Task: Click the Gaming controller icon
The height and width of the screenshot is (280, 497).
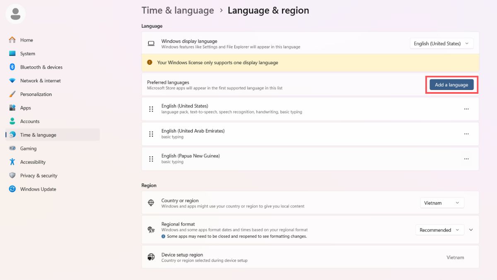Action: click(x=12, y=149)
